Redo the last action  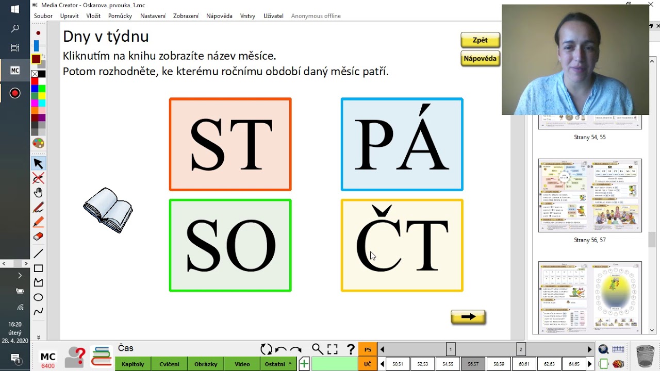[x=296, y=349]
